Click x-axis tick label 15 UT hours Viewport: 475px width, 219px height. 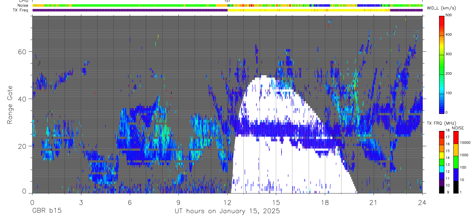[x=276, y=202]
